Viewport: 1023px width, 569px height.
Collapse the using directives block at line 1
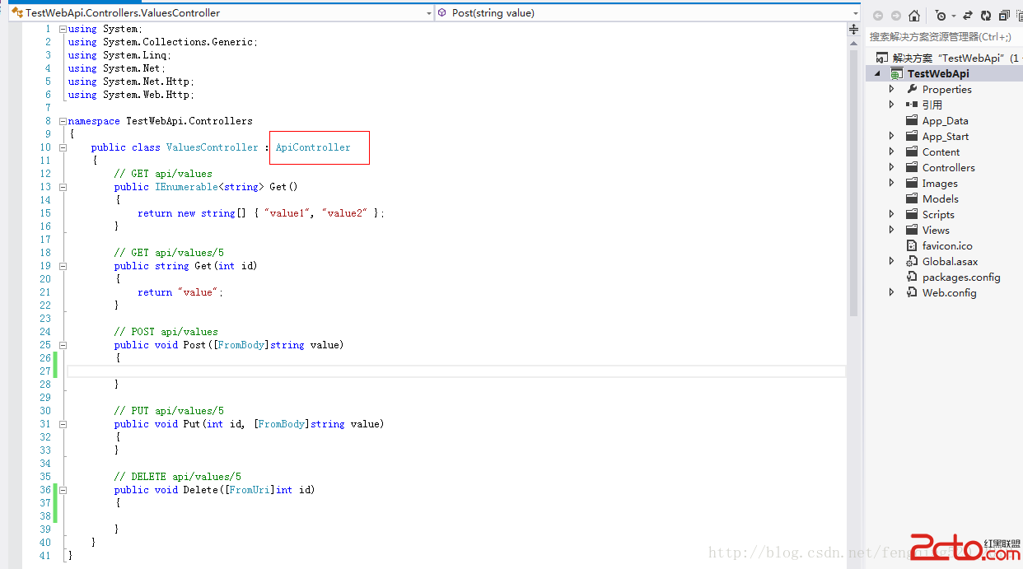(x=63, y=29)
